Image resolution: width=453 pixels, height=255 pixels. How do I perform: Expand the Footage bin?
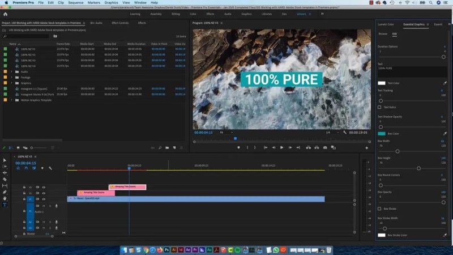tap(11, 78)
